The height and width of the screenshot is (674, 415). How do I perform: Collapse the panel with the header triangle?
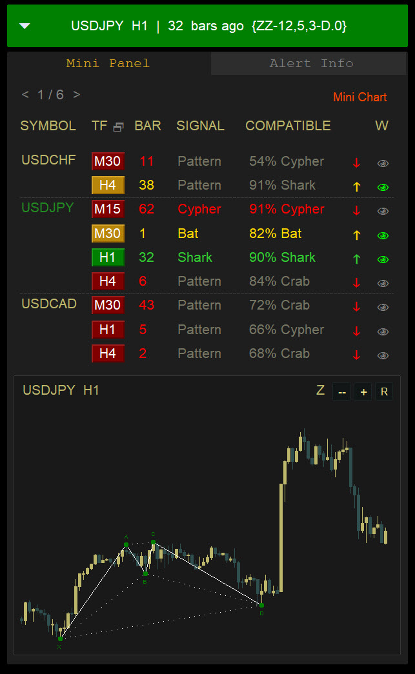(25, 26)
